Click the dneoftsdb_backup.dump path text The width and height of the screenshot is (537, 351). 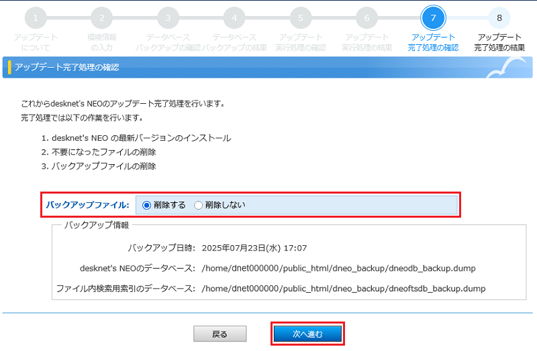344,289
